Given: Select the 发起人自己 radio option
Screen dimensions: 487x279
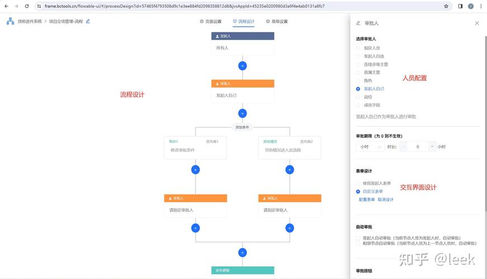Looking at the screenshot, I should click(x=358, y=89).
